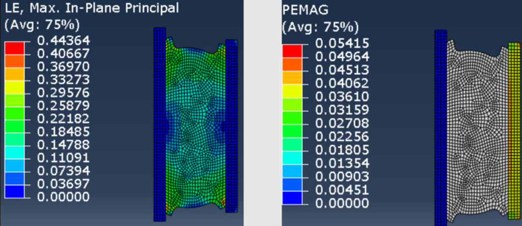Click the PEMAG legend value 0.04964

[342, 57]
